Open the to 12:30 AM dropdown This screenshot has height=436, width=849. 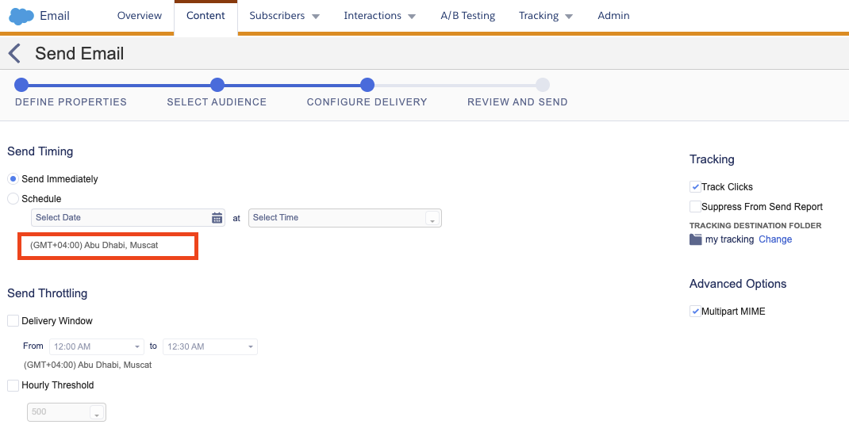[x=210, y=346]
